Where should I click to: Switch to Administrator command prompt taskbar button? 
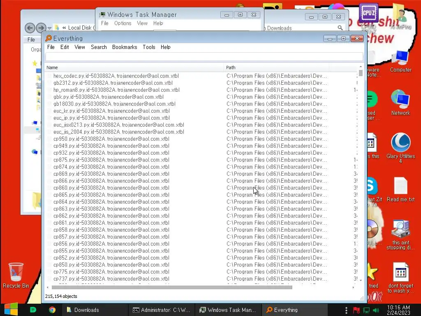click(x=161, y=310)
